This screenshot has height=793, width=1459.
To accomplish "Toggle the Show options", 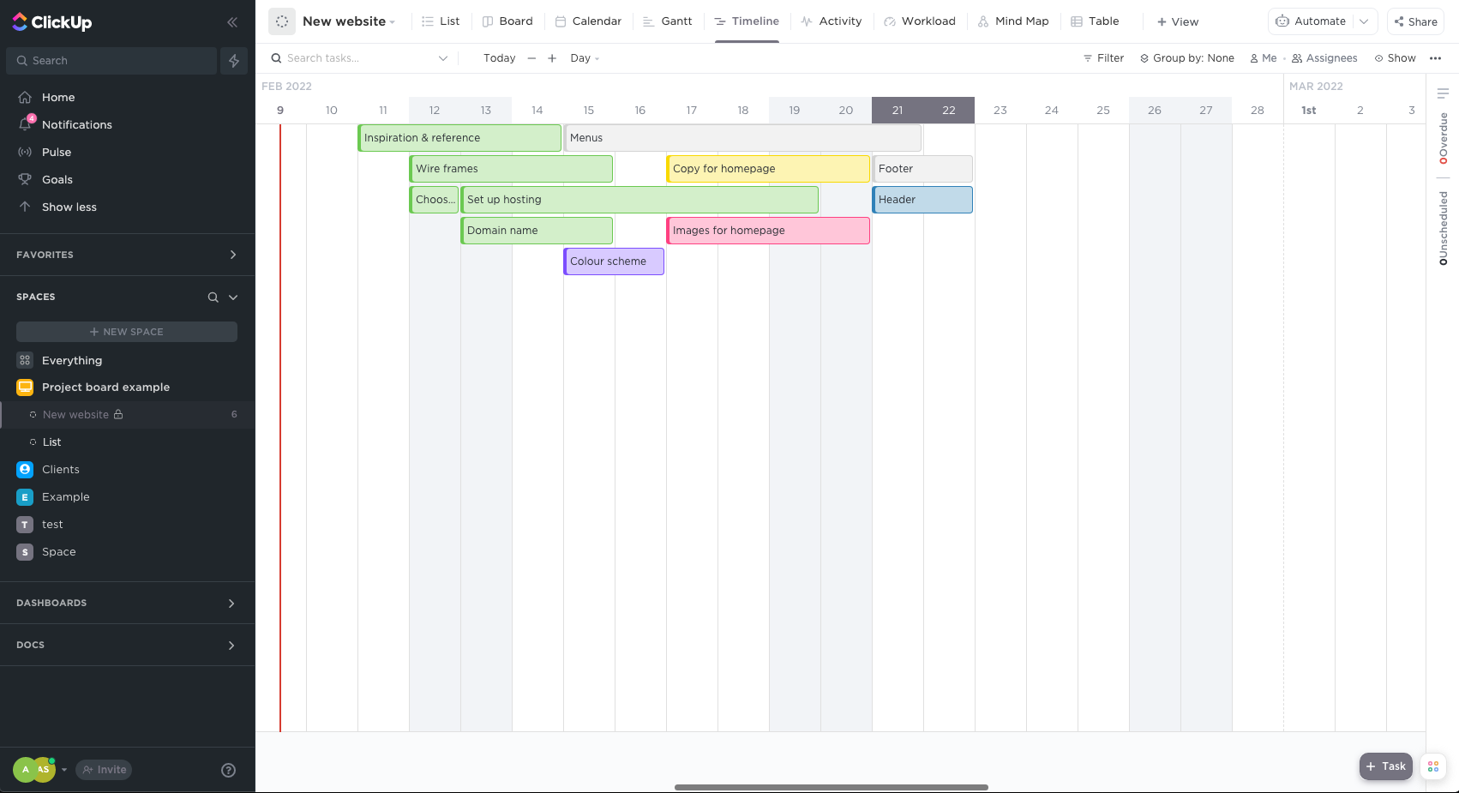I will click(x=1395, y=58).
